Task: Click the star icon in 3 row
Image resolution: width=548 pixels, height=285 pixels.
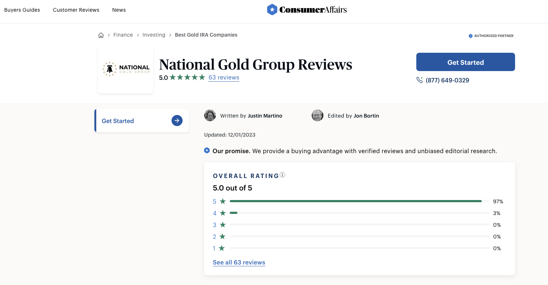Action: tap(223, 225)
